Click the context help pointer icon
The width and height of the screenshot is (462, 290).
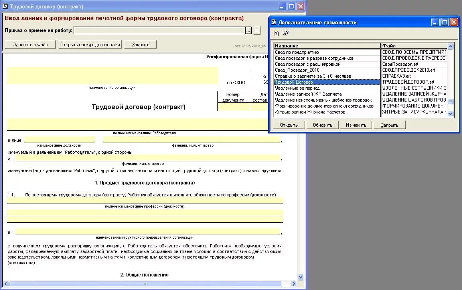click(285, 33)
